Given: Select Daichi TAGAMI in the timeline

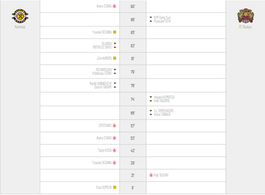Looking at the screenshot, I should (x=102, y=87).
